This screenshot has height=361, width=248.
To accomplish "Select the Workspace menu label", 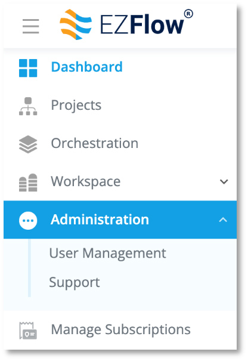I will [x=86, y=182].
